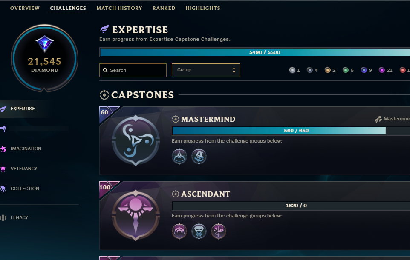Select third challenge group icon under Ascendant
Screen dimensions: 410x260
point(219,231)
